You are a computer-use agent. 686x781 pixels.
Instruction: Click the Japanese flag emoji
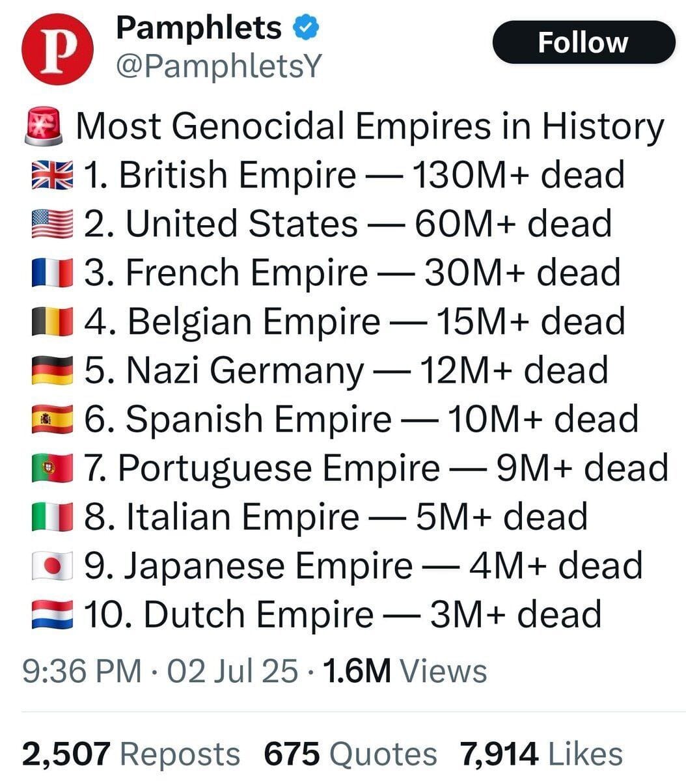pos(52,566)
